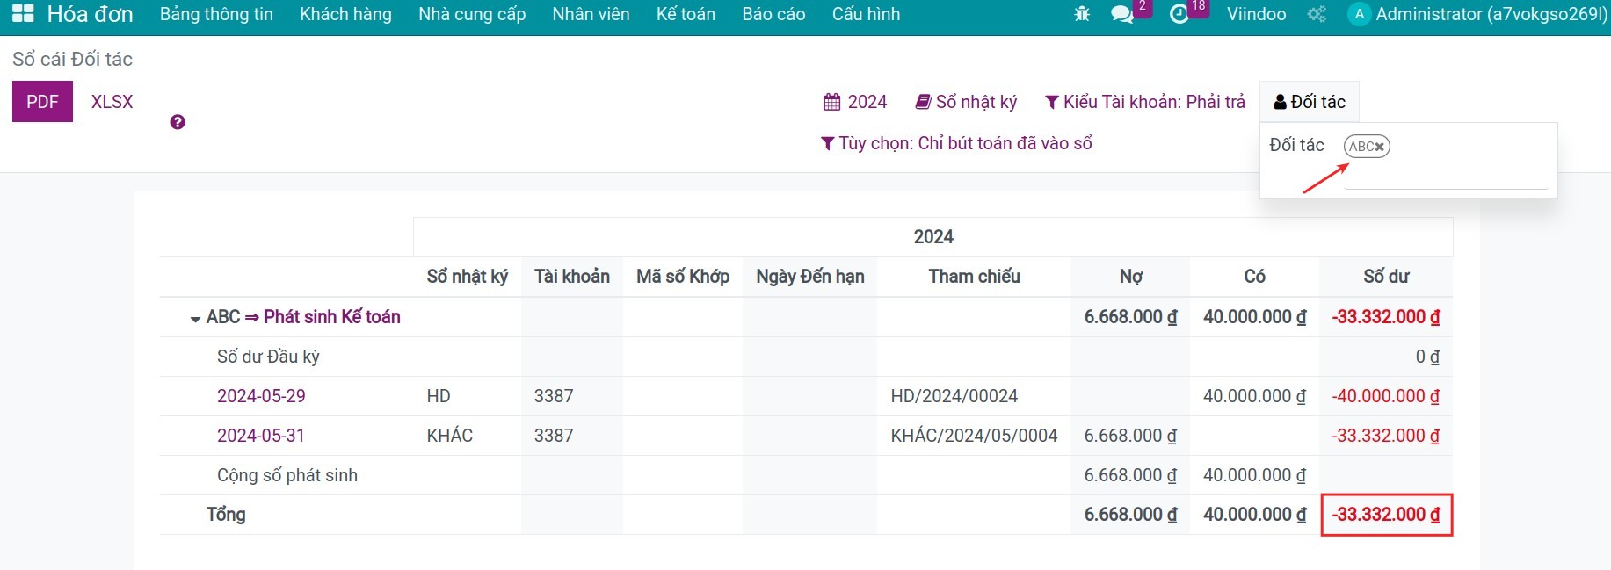The height and width of the screenshot is (570, 1611).
Task: Click the settings gears icon
Action: (x=1317, y=14)
